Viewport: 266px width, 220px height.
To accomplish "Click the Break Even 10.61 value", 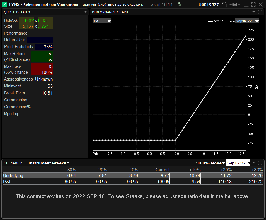I will pyautogui.click(x=47, y=93).
